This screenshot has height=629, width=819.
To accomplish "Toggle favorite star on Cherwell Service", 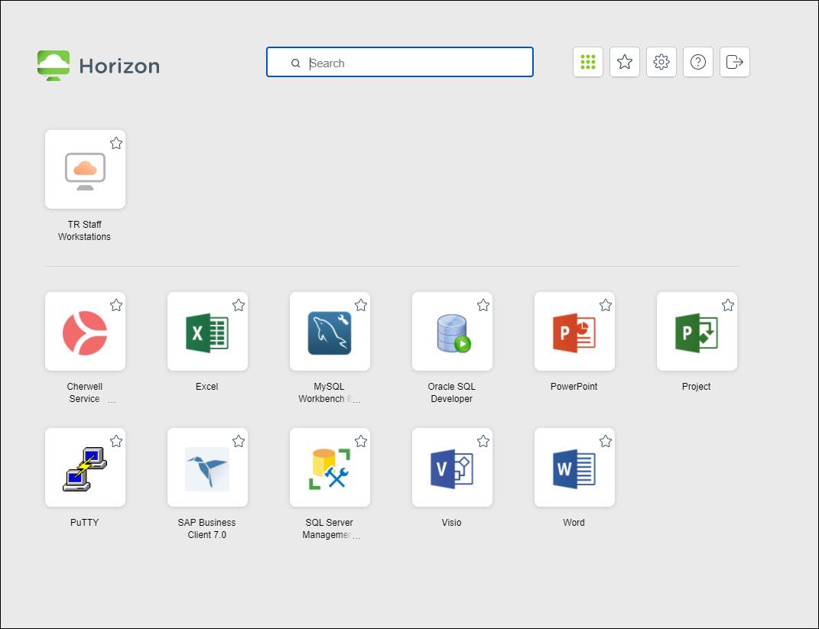I will point(116,305).
